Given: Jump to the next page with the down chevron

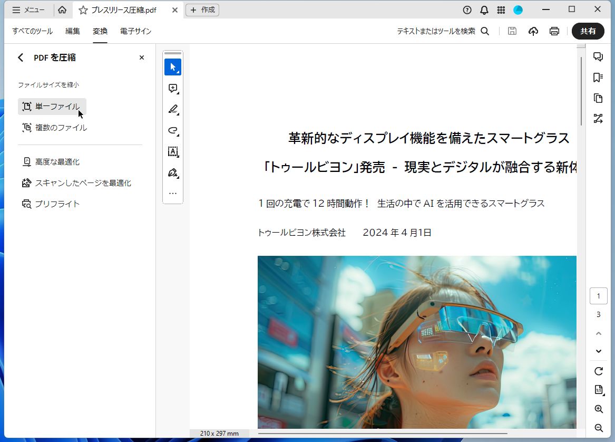Looking at the screenshot, I should 598,351.
